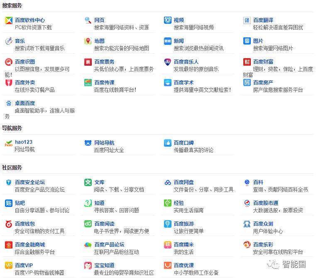This screenshot has width=316, height=278.
Task: Click the 百度票务 red icon
Action: (88, 62)
